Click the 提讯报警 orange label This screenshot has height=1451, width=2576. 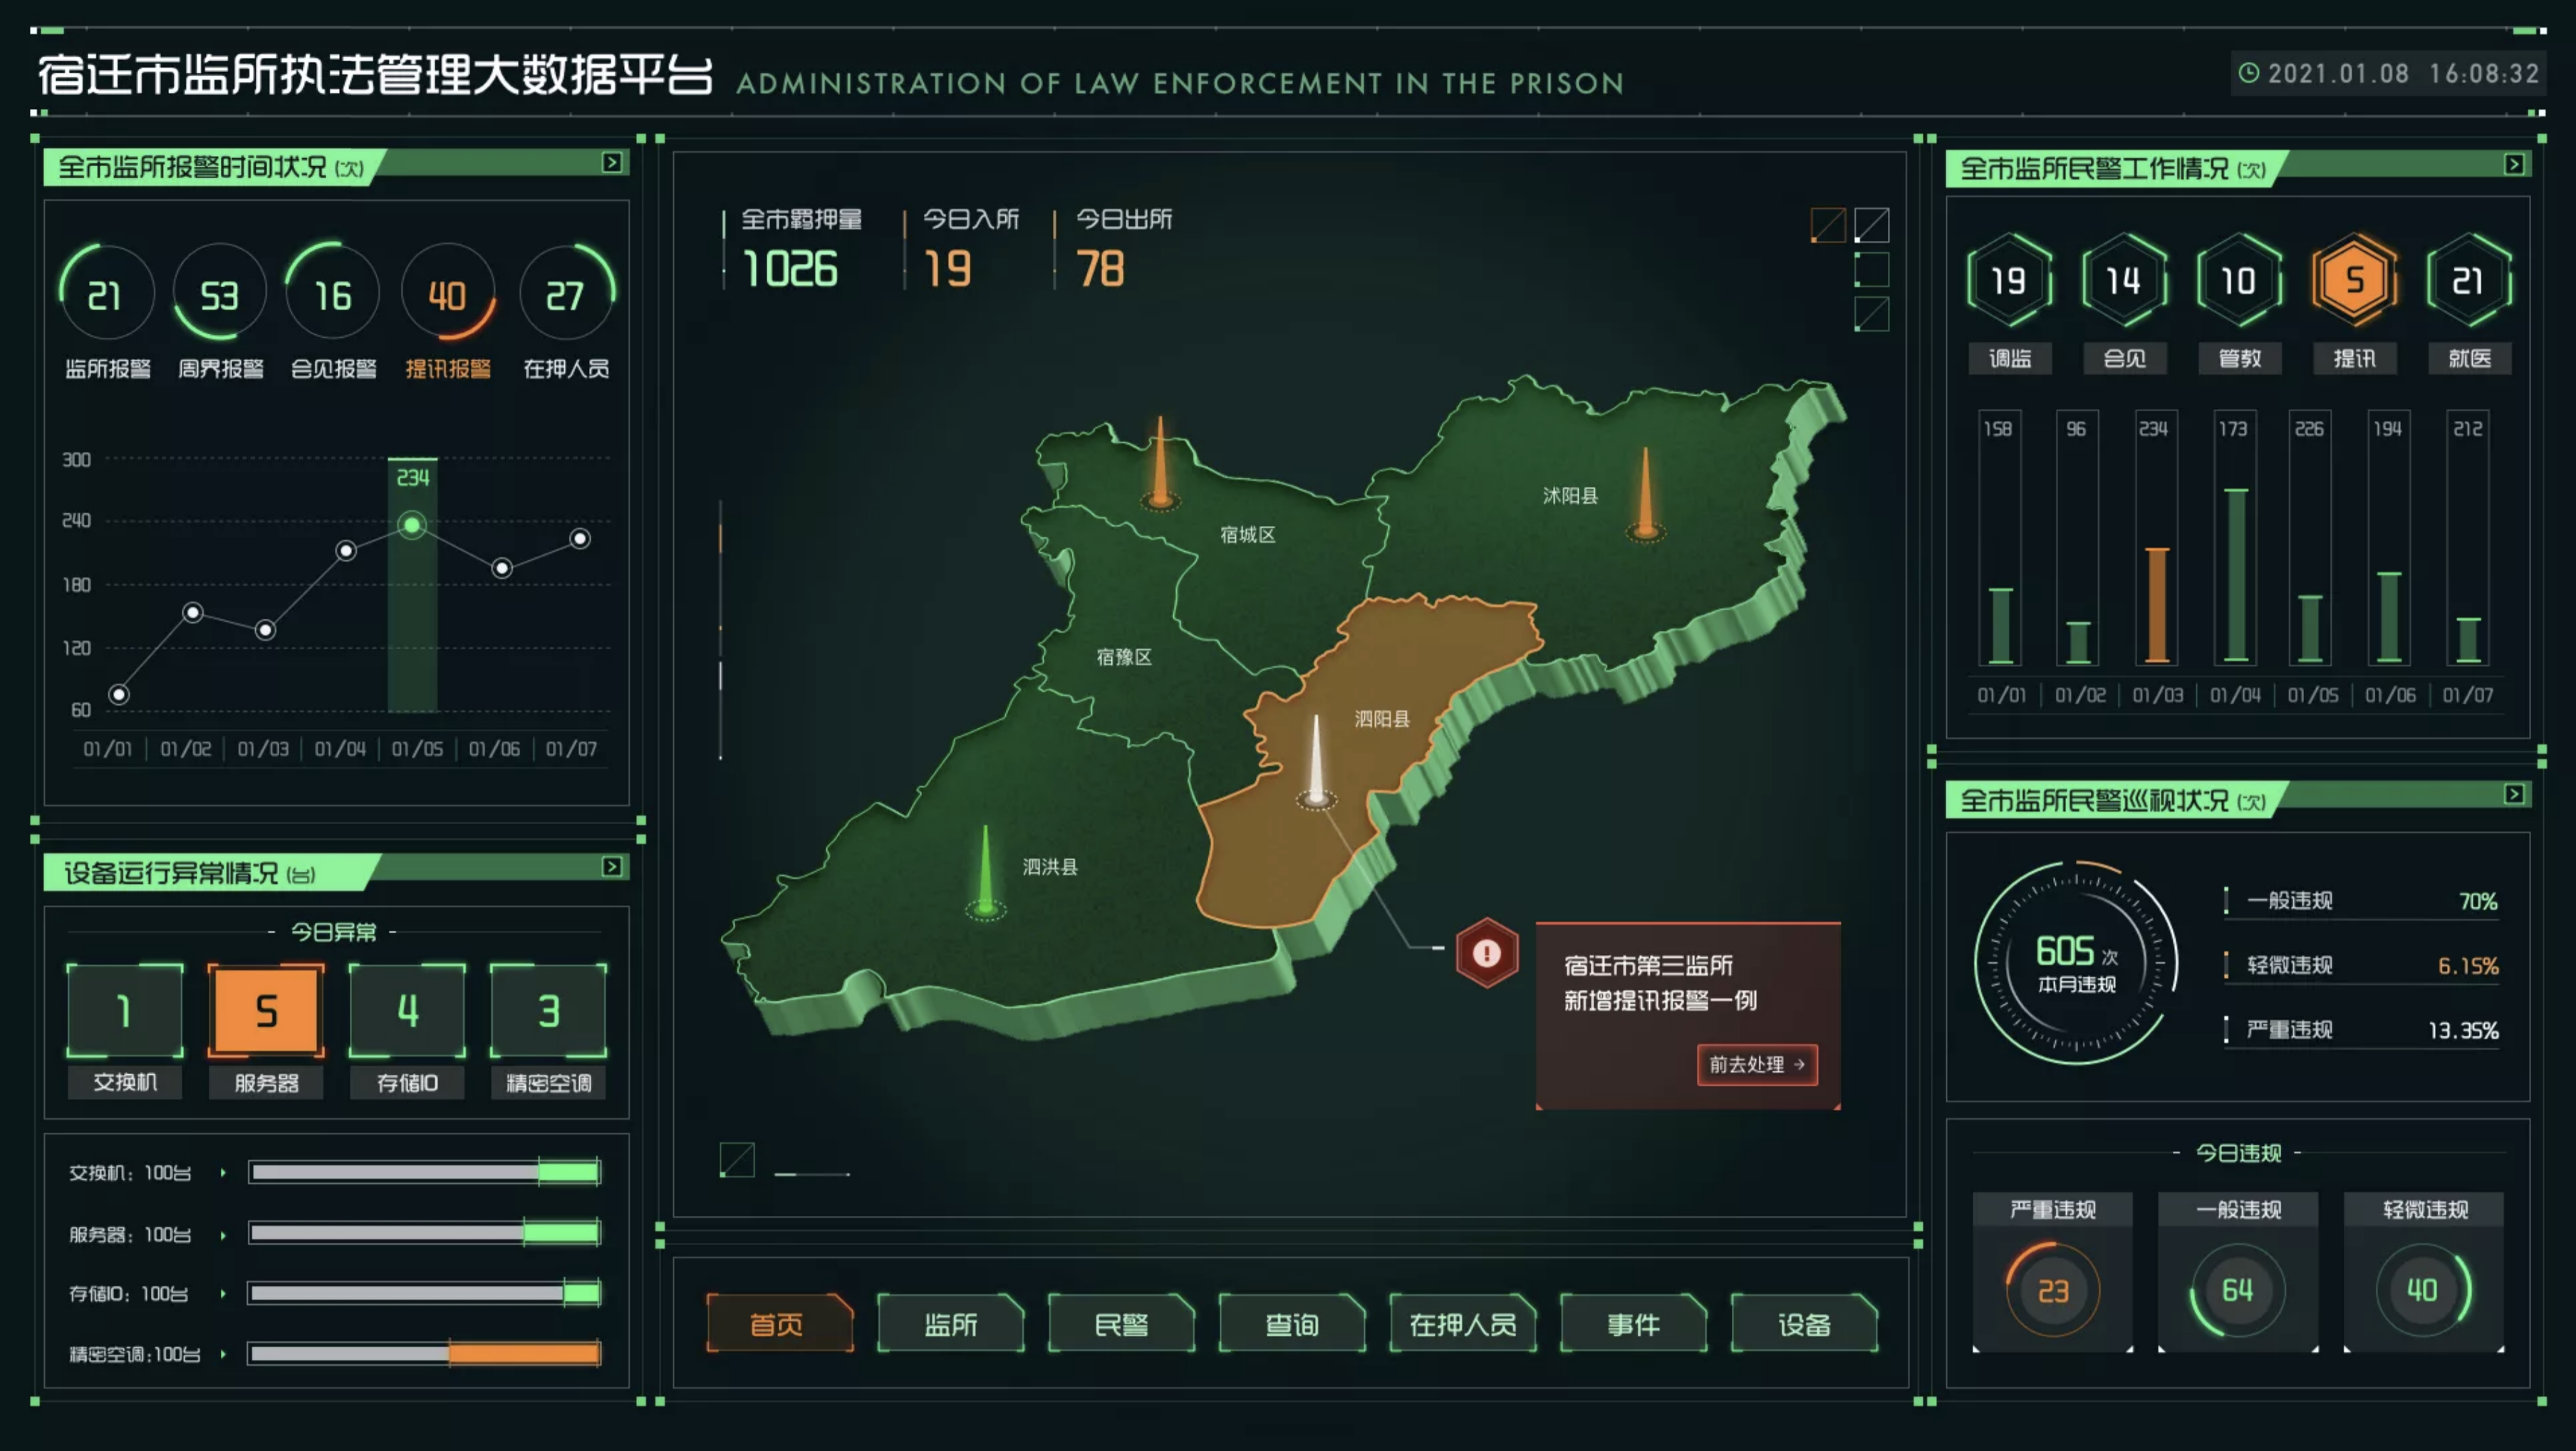pyautogui.click(x=448, y=369)
